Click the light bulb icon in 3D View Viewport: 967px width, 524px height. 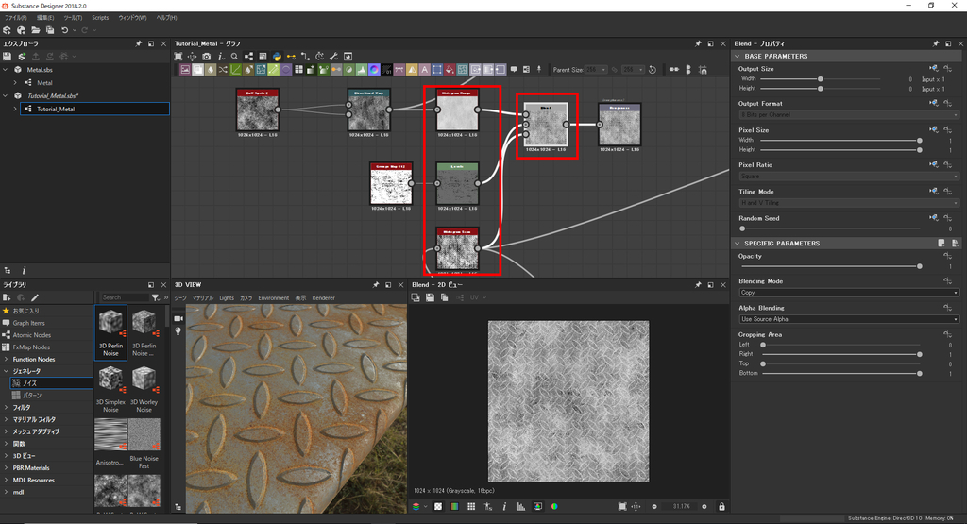click(x=178, y=332)
